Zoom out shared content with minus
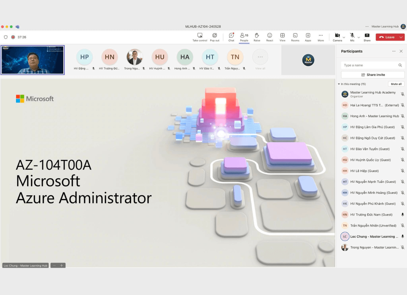 (54, 265)
